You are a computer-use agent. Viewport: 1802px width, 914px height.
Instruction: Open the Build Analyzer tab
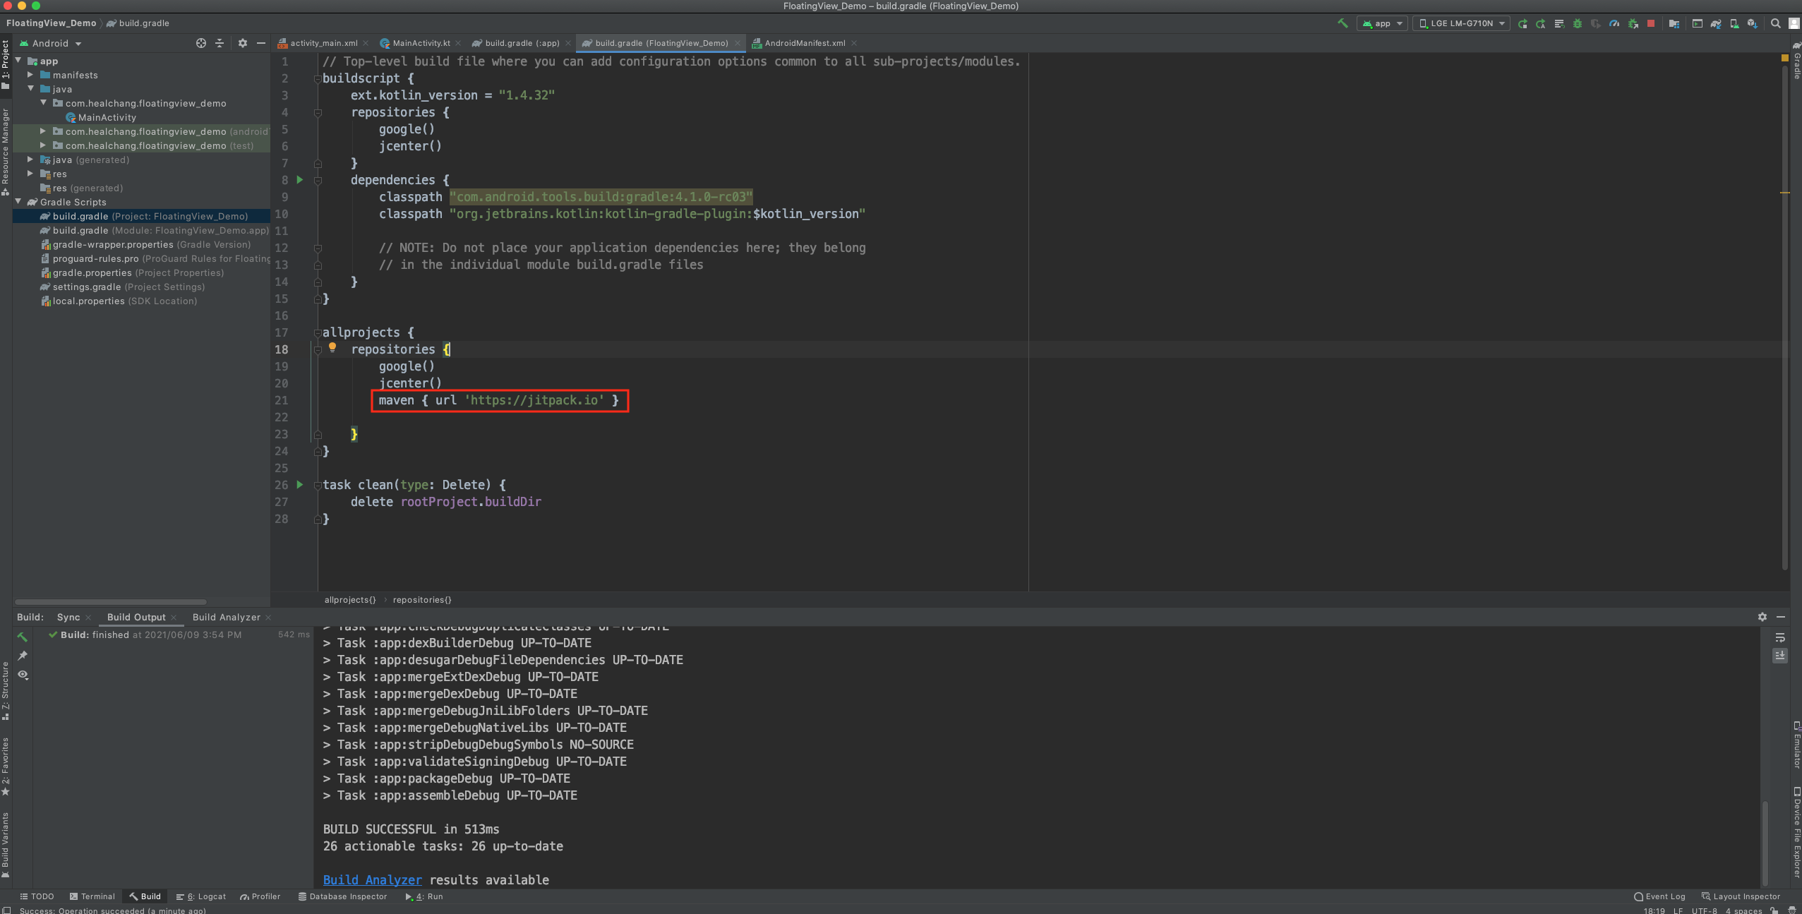click(x=226, y=617)
